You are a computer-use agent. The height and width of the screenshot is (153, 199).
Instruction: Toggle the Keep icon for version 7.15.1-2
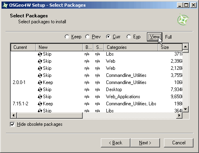tap(40, 104)
